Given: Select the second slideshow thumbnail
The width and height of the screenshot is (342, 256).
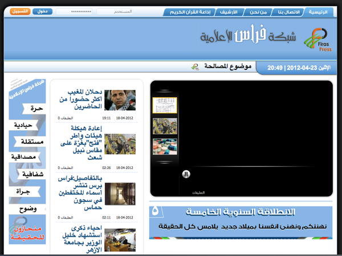Looking at the screenshot, I should coord(165,126).
